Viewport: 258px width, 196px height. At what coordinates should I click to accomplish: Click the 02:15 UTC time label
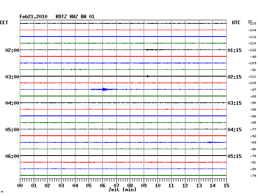click(x=235, y=77)
